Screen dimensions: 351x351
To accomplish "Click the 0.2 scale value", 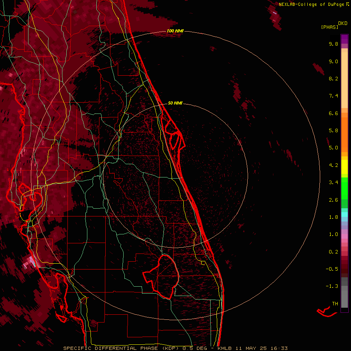I will [333, 252].
